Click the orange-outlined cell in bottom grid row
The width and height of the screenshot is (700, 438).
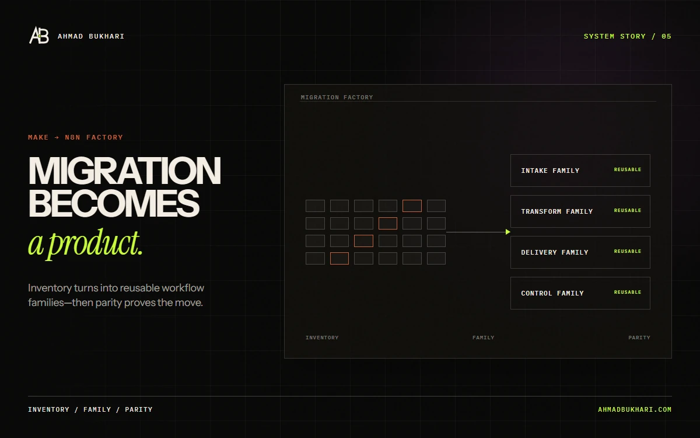tap(339, 258)
